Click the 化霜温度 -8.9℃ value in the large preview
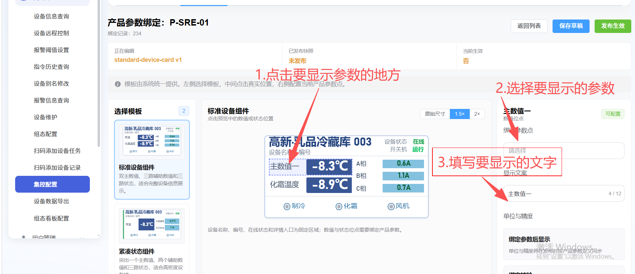The image size is (635, 274). click(329, 185)
